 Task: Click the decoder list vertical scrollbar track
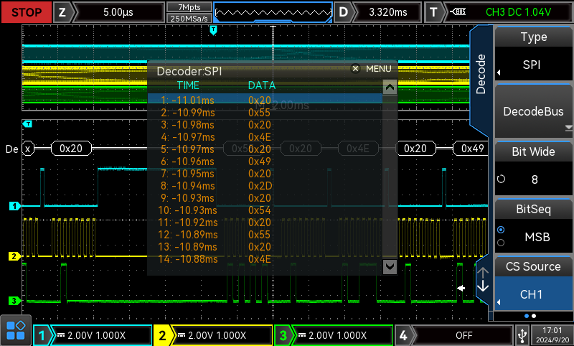point(390,177)
